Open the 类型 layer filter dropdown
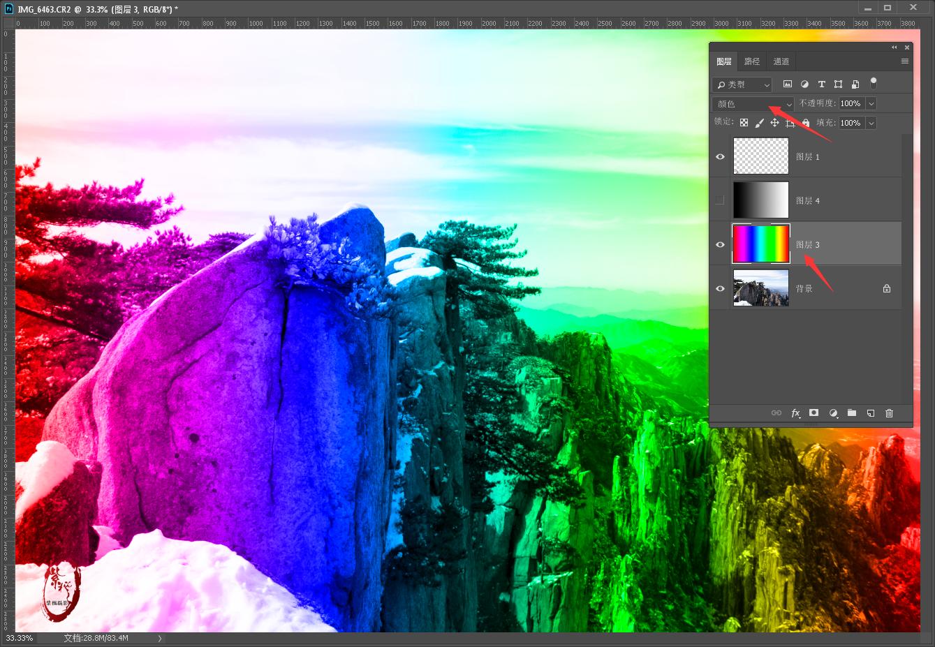935x647 pixels. 742,84
